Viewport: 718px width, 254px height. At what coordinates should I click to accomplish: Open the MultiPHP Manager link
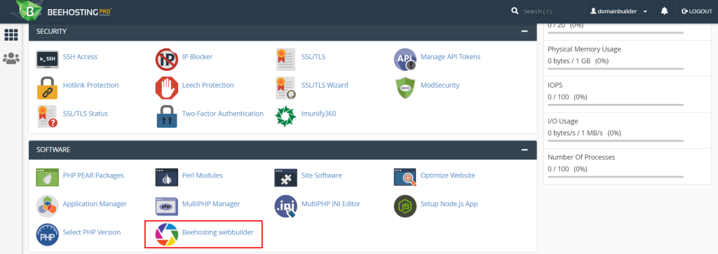[x=211, y=203]
